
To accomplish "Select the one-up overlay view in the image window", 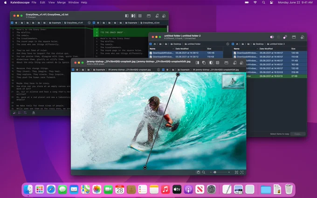I will [204, 63].
